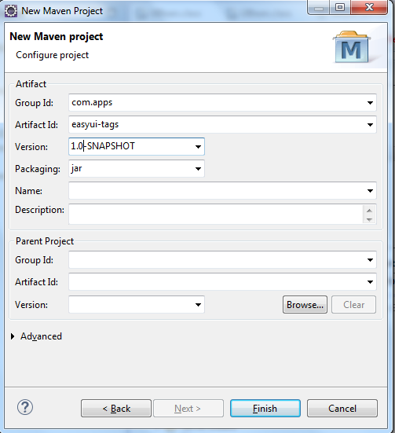This screenshot has height=433, width=395.
Task: Click the Cancel button
Action: 342,408
